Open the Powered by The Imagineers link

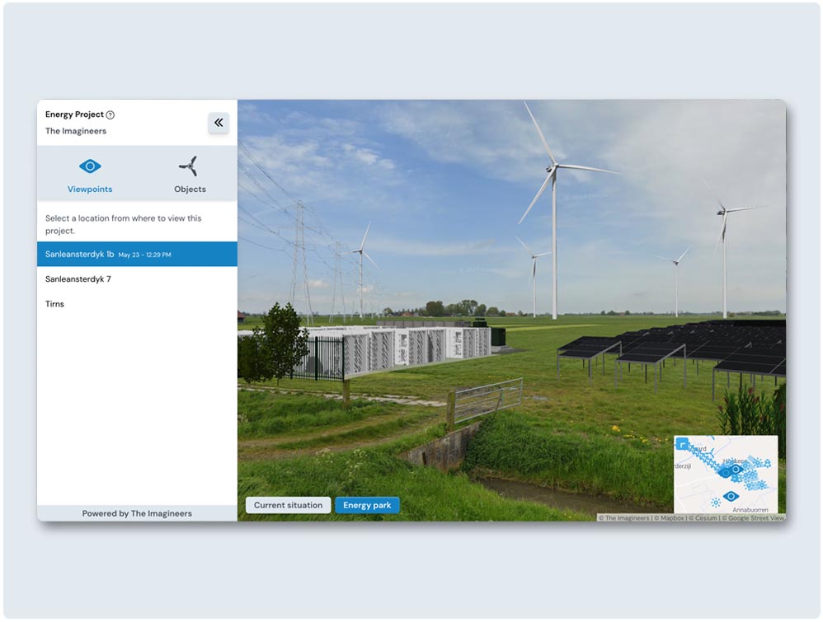coord(137,513)
